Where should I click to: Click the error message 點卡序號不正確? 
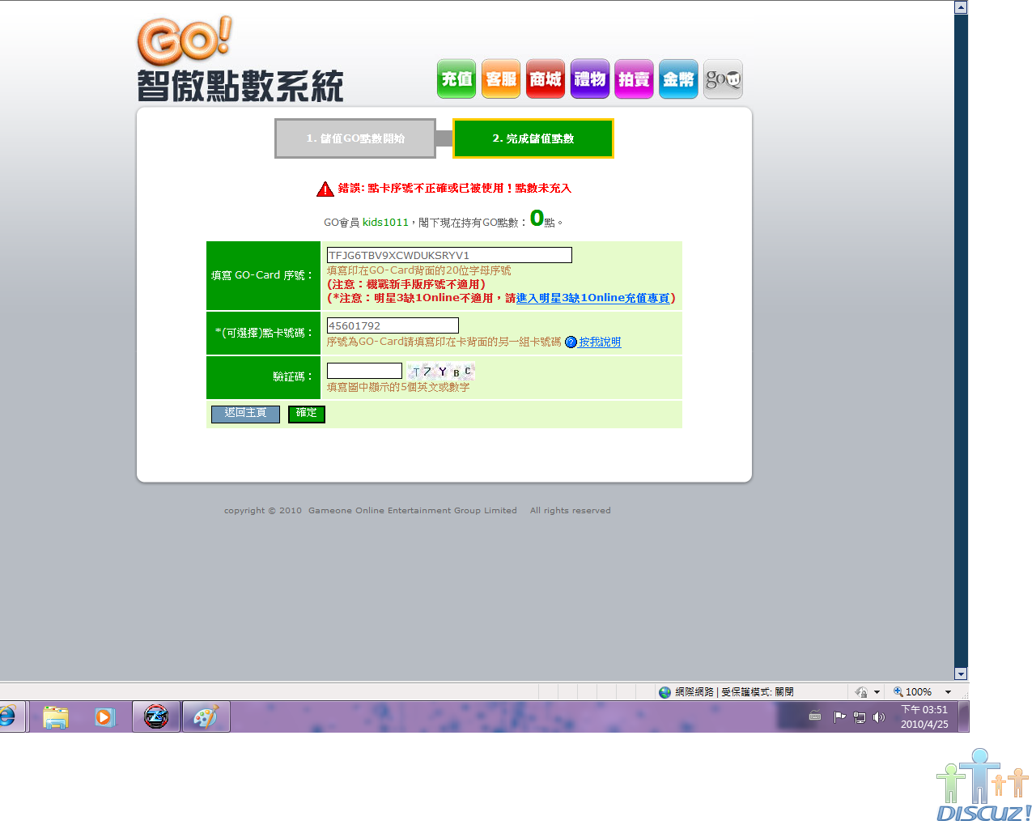(455, 189)
